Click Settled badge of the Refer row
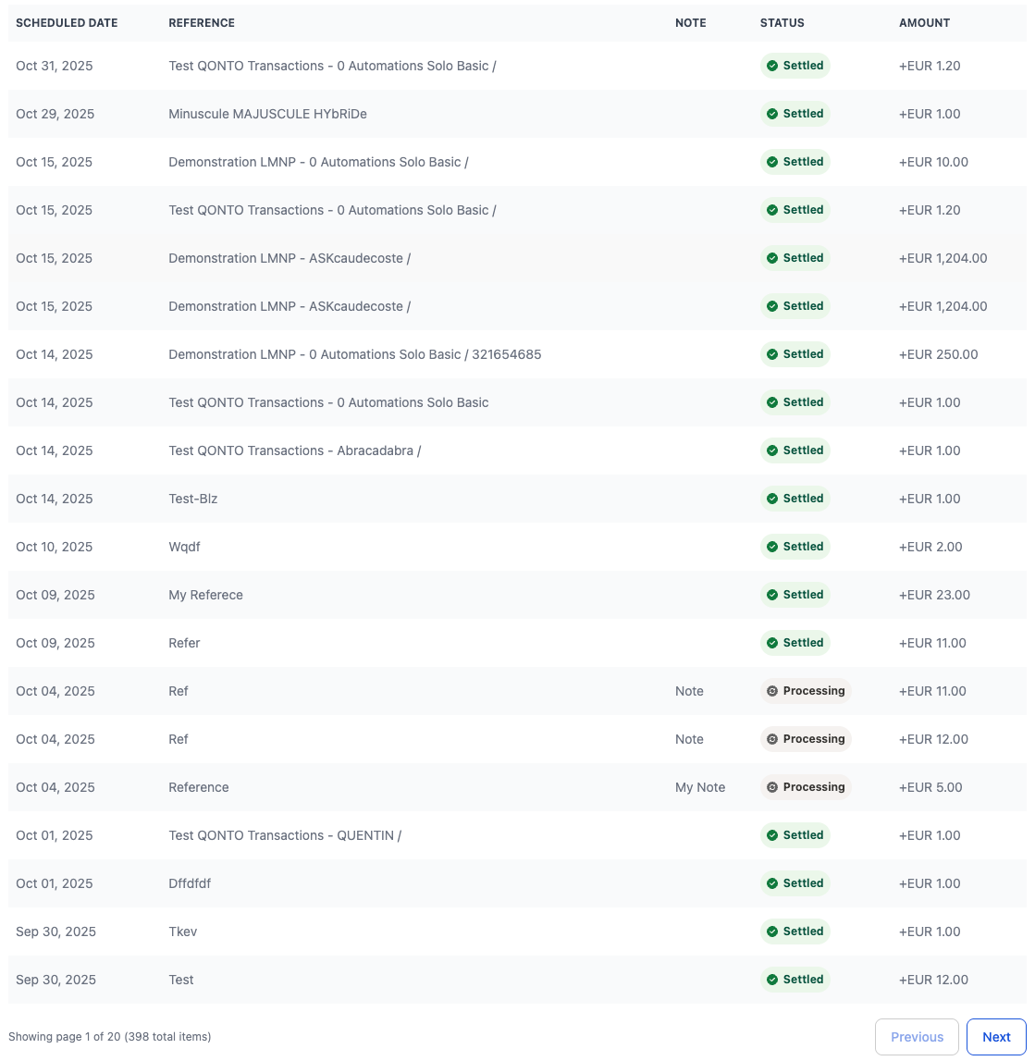Screen dimensions: 1035x1061 (x=795, y=643)
